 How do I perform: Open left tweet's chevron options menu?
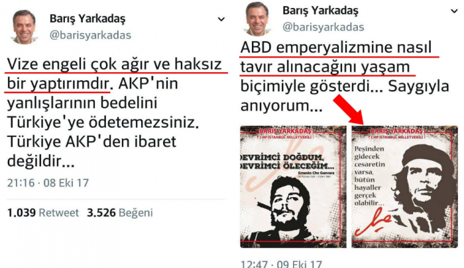coord(221,19)
